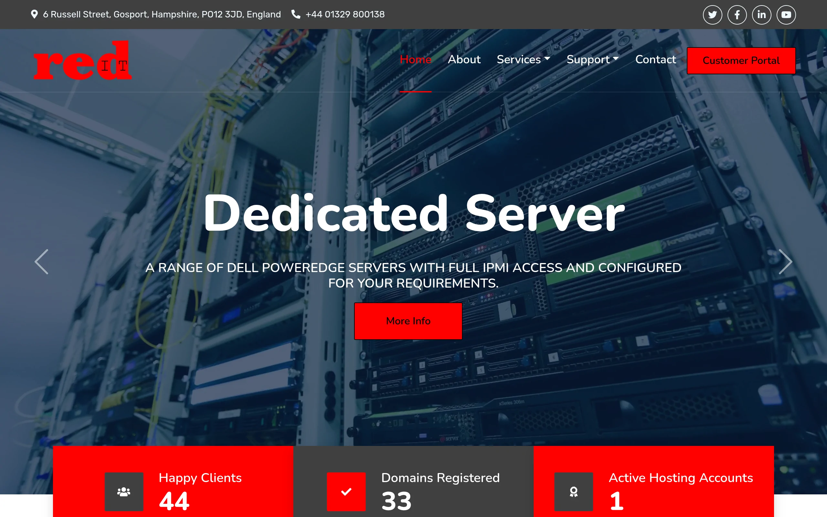This screenshot has width=827, height=517.
Task: Call the +44 01329 800138 number
Action: (x=345, y=14)
